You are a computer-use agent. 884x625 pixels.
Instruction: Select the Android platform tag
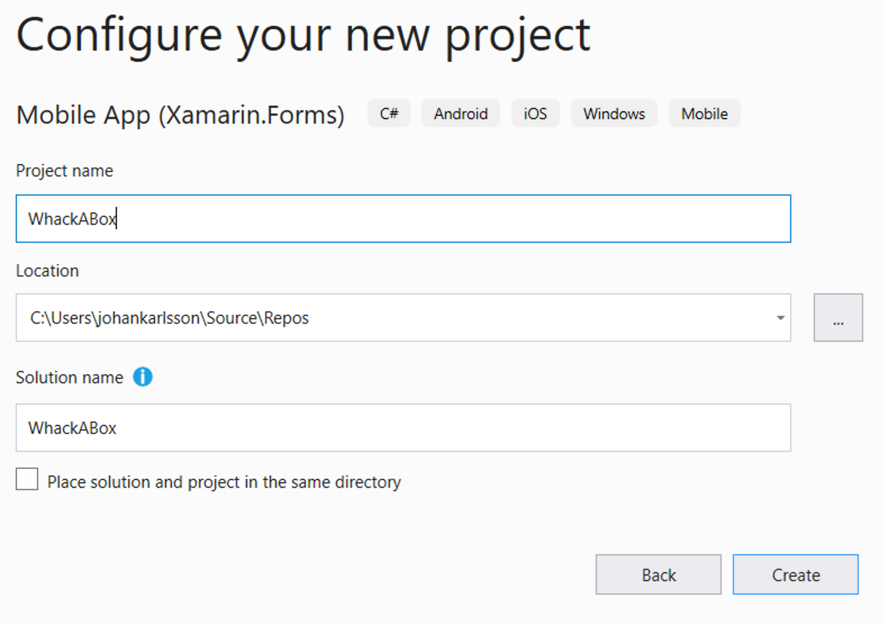pos(461,114)
